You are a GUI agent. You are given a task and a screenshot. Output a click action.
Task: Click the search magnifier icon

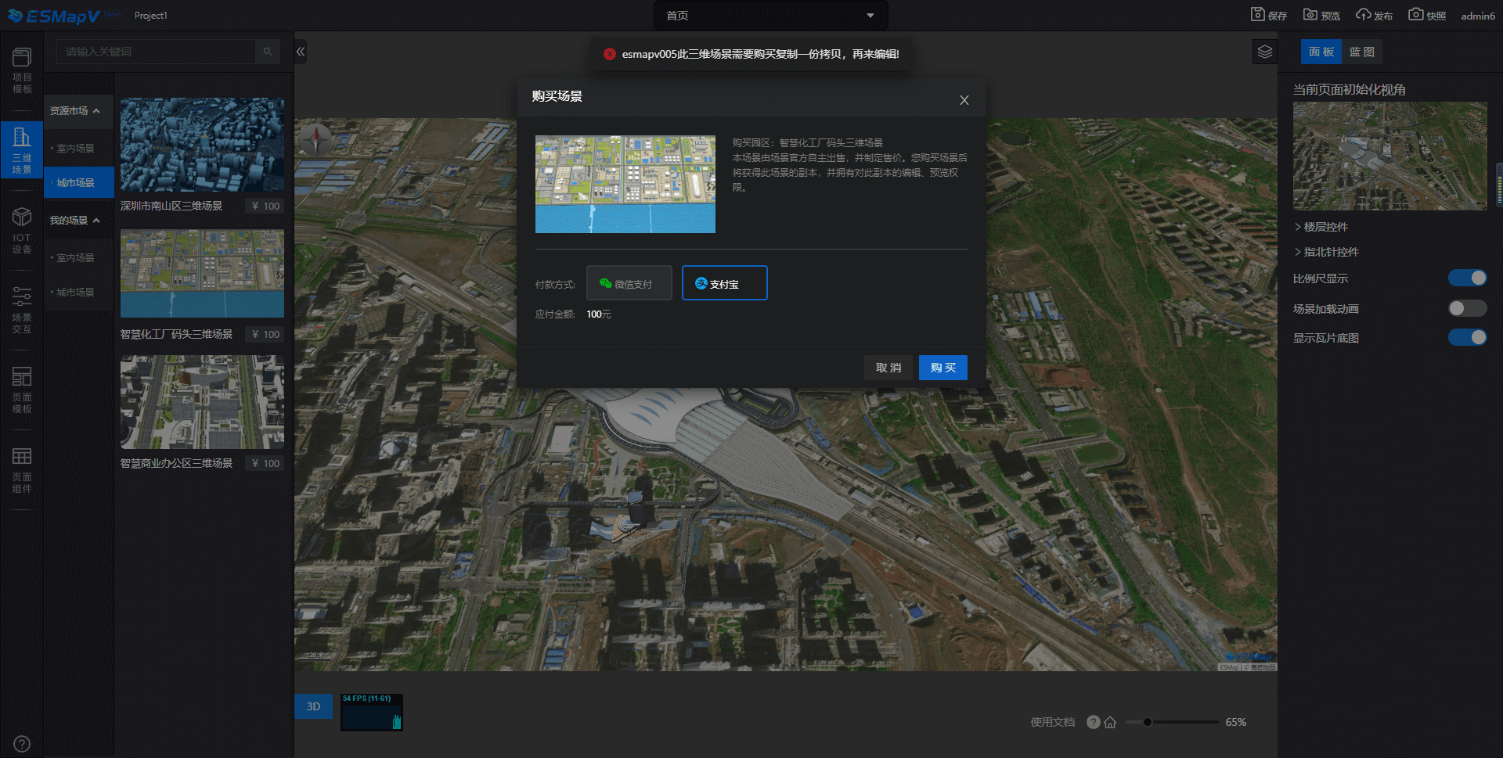click(x=268, y=52)
